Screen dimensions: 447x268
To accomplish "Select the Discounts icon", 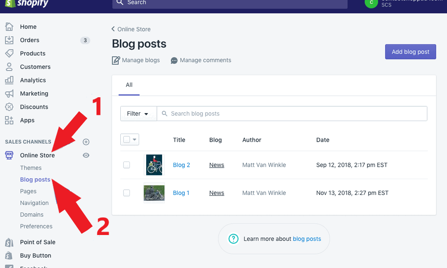I will tap(9, 107).
